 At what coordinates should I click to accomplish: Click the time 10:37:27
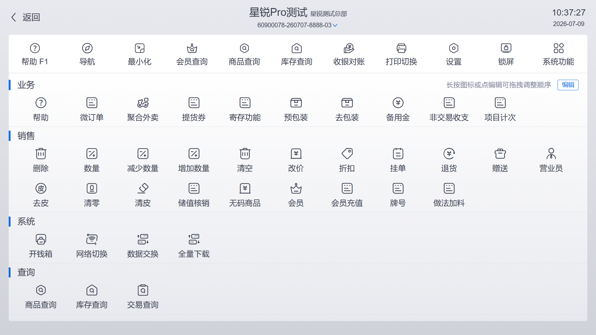569,13
